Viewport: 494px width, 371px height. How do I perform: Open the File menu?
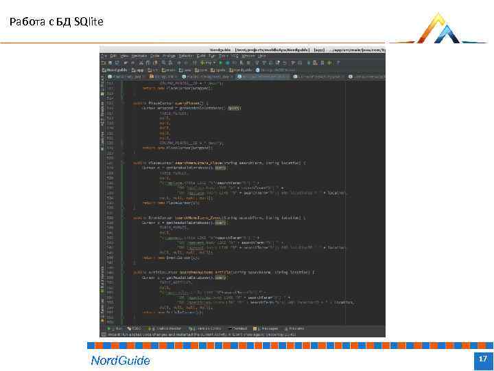coord(104,56)
